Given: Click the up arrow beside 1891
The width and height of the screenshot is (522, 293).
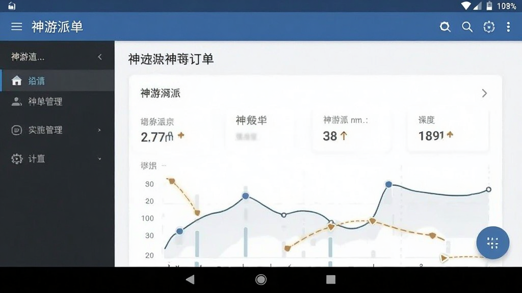Looking at the screenshot, I should 450,134.
